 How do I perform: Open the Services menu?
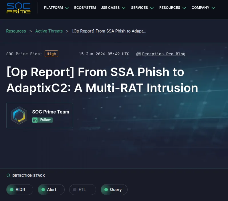139,8
